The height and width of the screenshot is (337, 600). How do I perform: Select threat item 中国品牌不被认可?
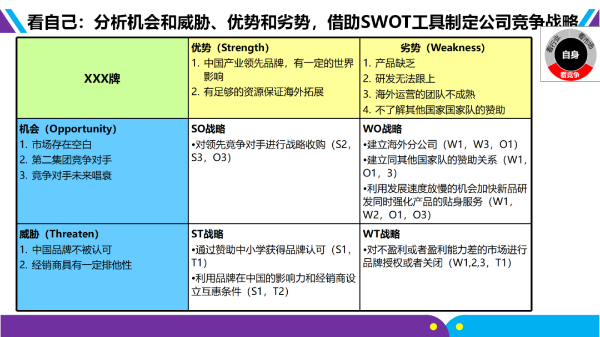point(66,249)
